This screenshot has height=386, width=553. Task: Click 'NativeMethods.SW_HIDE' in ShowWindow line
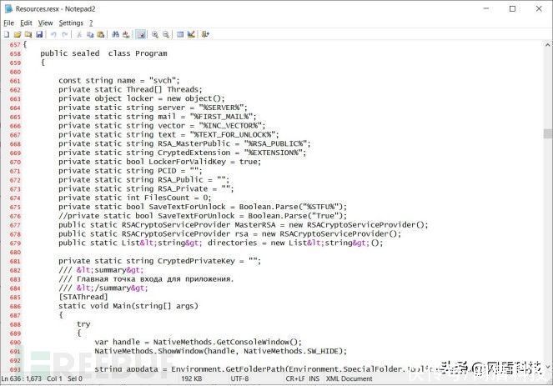tap(293, 351)
